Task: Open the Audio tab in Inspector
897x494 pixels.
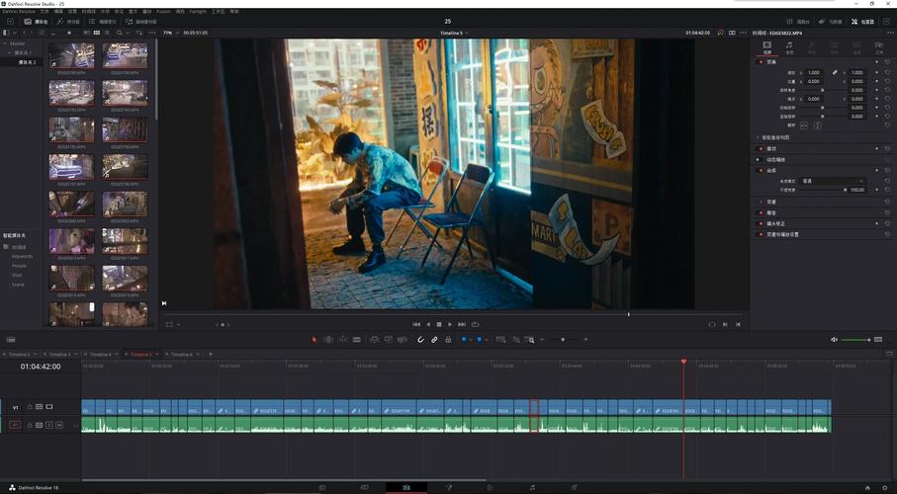Action: [x=789, y=47]
